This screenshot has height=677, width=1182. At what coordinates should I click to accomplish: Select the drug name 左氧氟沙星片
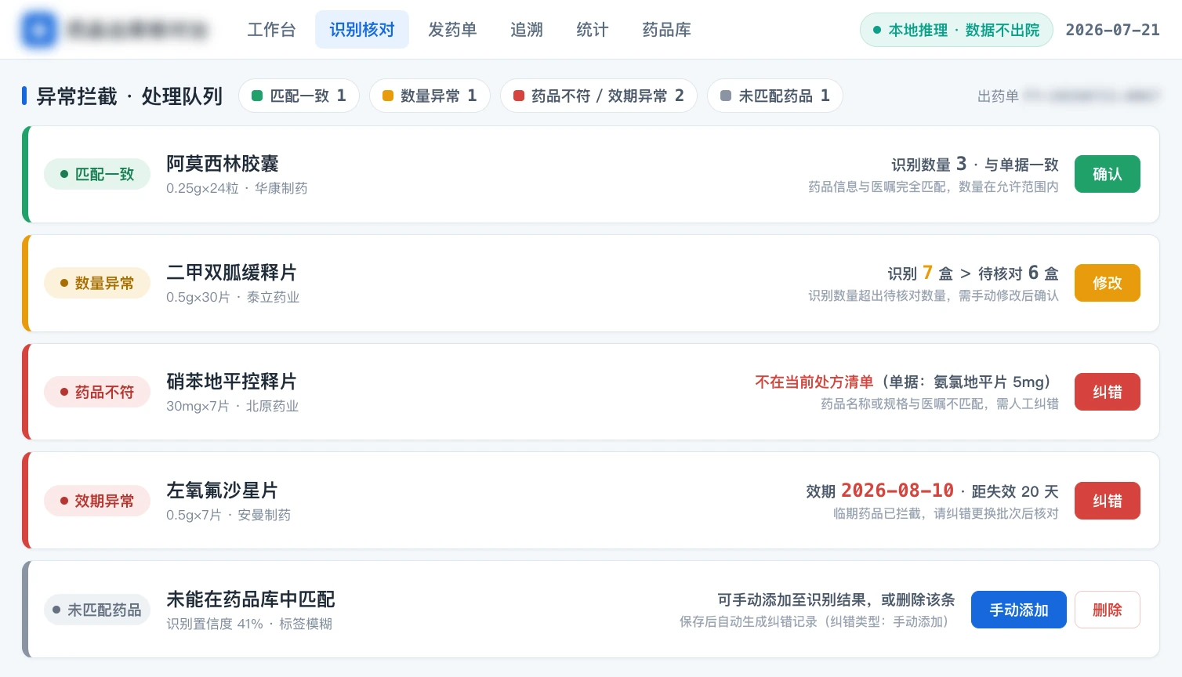(223, 491)
